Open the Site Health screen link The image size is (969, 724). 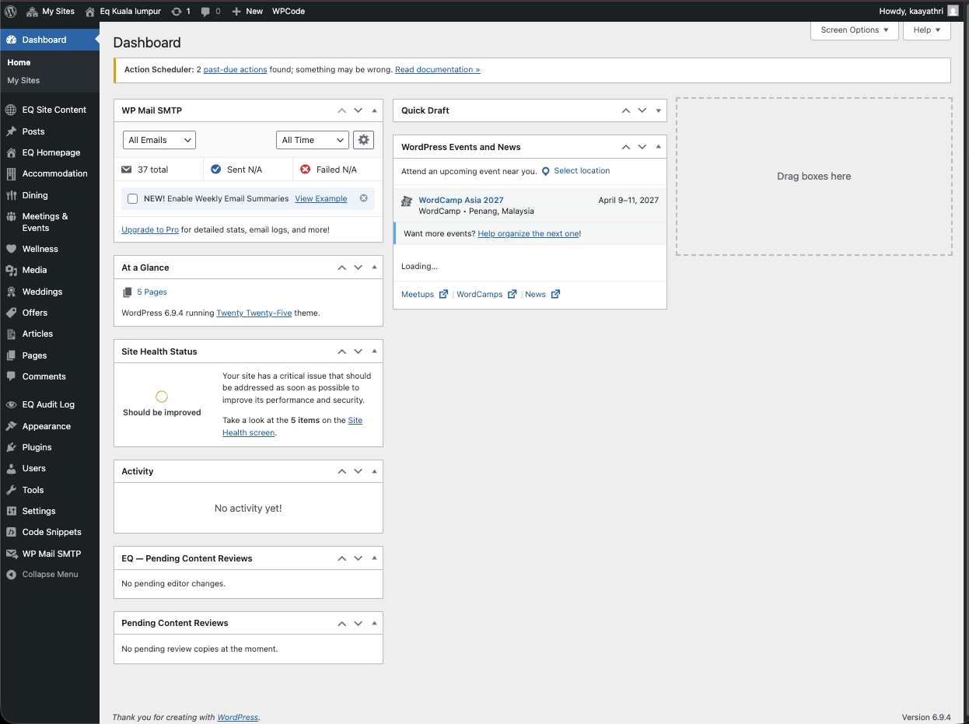point(292,426)
